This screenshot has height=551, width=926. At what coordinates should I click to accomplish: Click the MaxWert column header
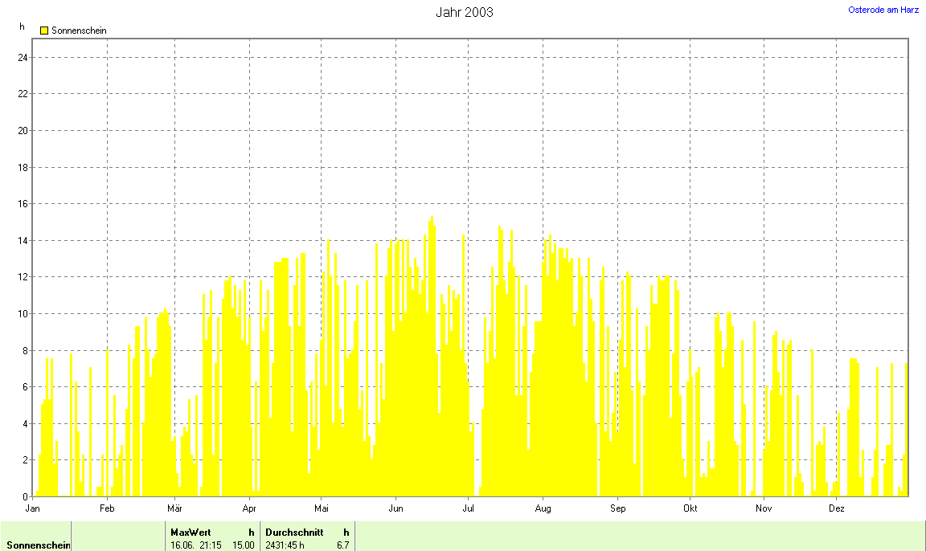[191, 532]
